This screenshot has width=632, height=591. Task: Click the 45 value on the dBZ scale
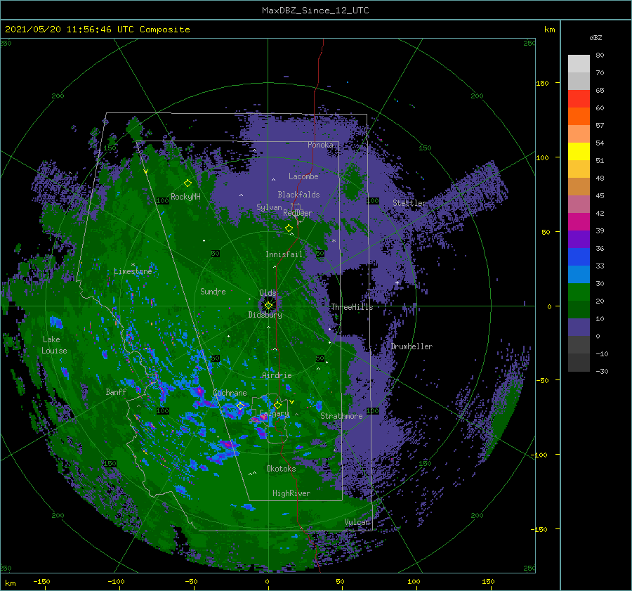point(600,195)
